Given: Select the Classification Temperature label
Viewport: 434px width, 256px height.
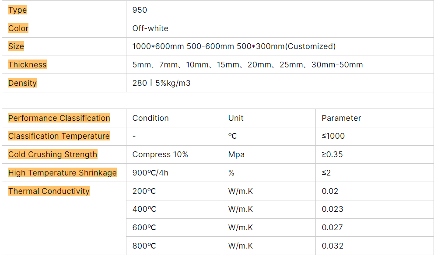Looking at the screenshot, I should click(x=59, y=136).
